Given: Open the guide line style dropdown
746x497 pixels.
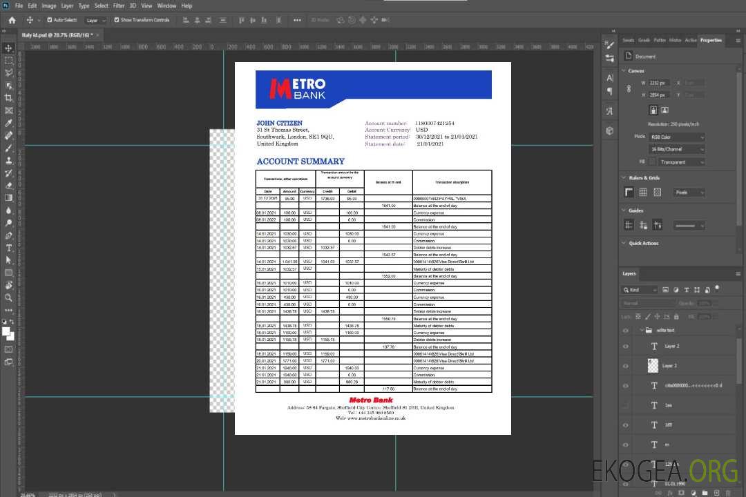Looking at the screenshot, I should tap(689, 226).
